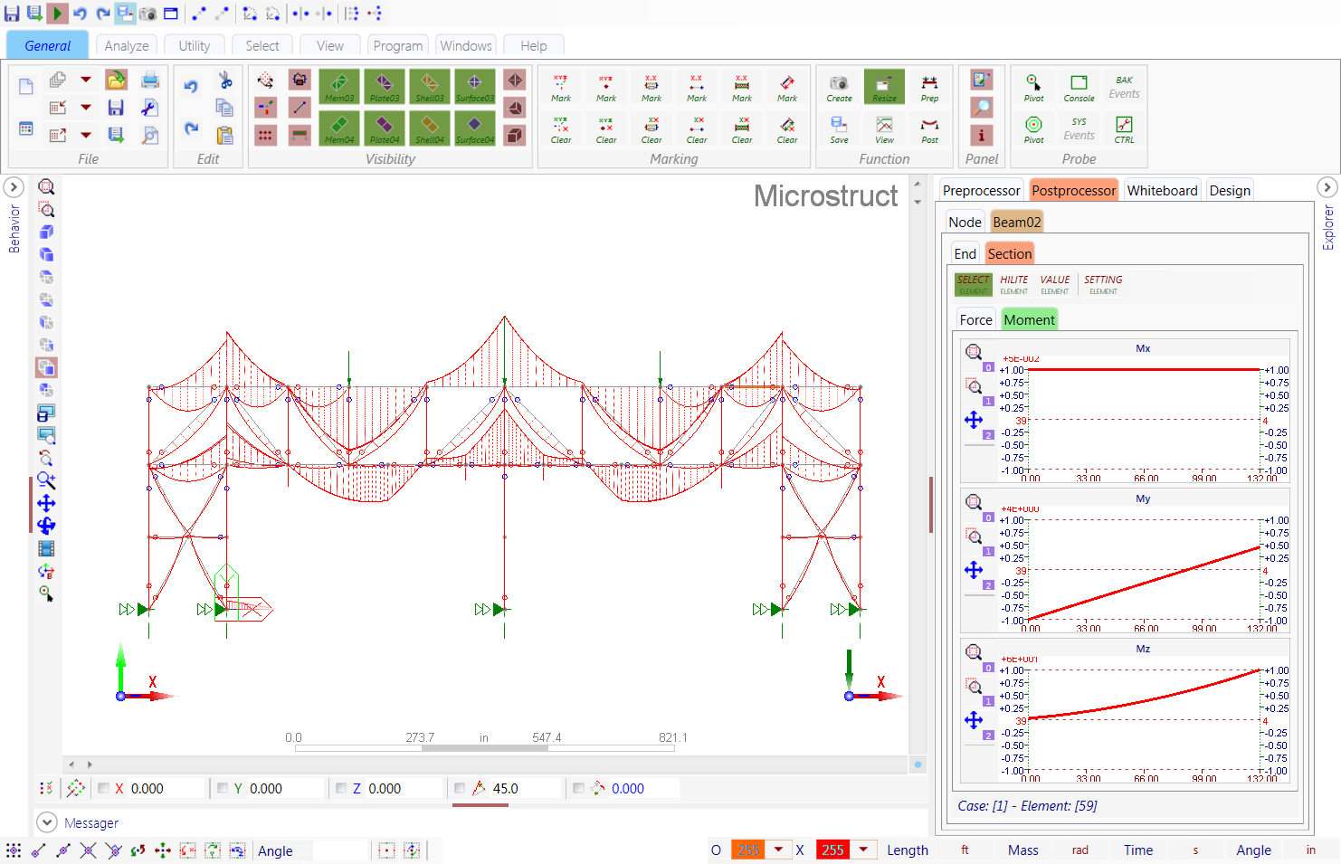This screenshot has width=1341, height=864.
Task: Select the Node tab
Action: pyautogui.click(x=965, y=222)
